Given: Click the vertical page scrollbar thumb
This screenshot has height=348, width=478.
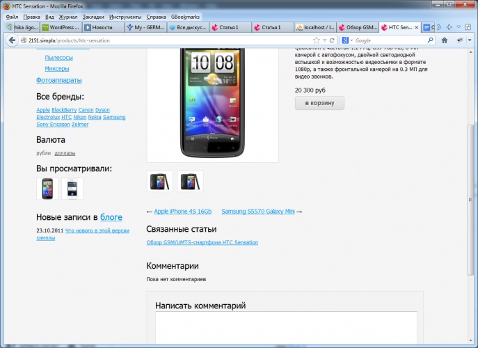Looking at the screenshot, I should click(x=470, y=200).
